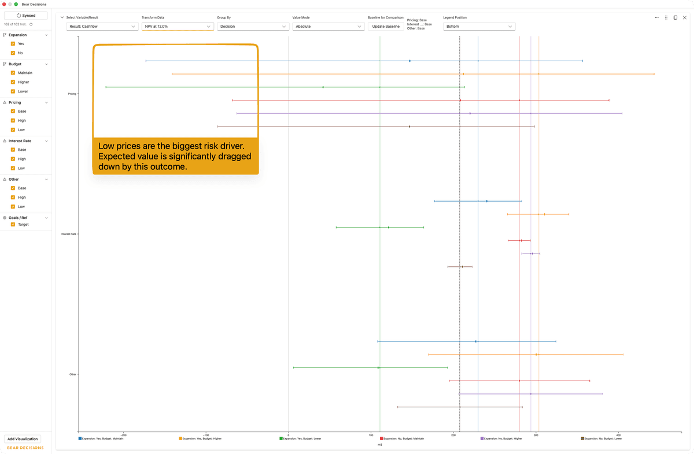Click the Update Baseline button
The width and height of the screenshot is (694, 454).
pyautogui.click(x=386, y=27)
